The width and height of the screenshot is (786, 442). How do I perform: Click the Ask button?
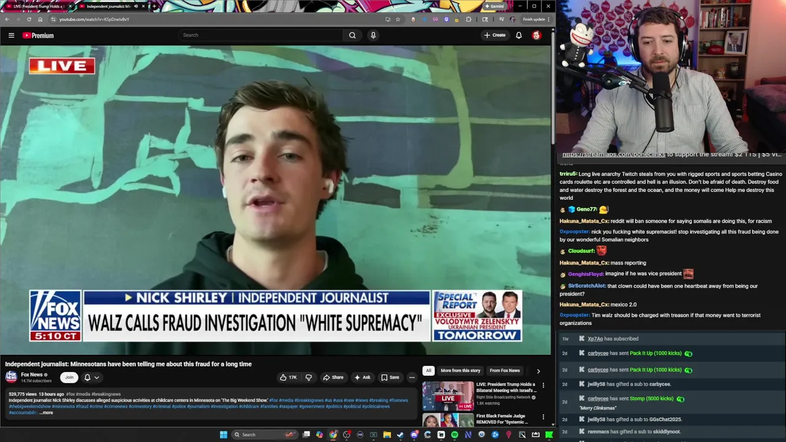tap(362, 378)
